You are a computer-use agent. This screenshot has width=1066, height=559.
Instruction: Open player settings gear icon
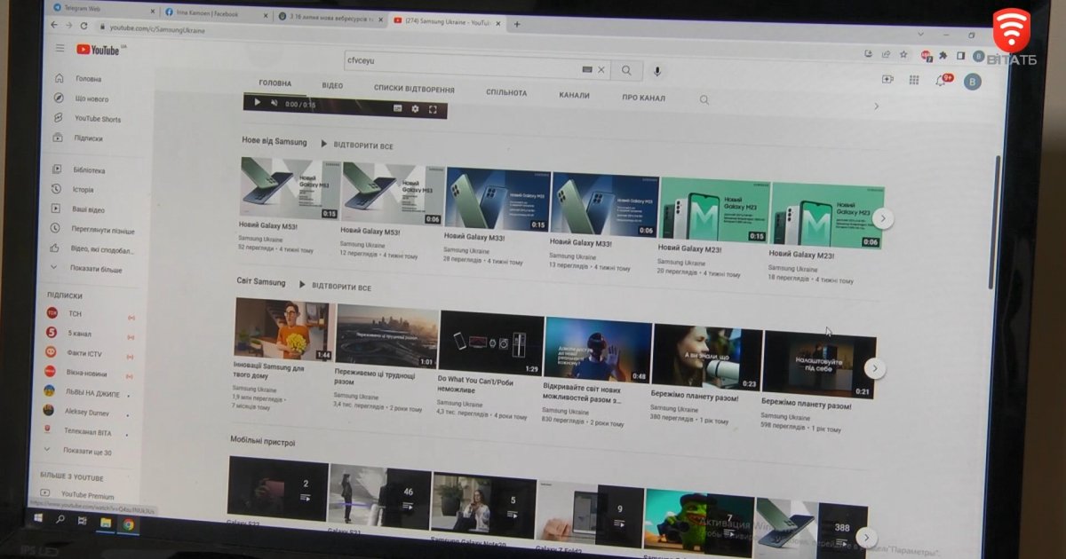(415, 109)
